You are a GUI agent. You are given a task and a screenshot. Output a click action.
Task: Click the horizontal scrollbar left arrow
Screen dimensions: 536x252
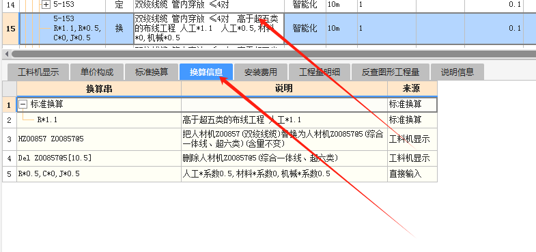tap(6, 54)
